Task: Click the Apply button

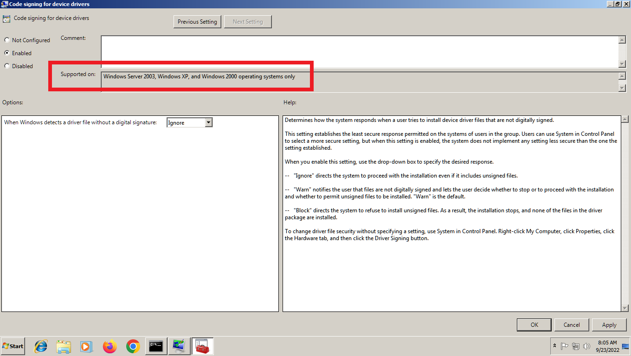Action: [x=609, y=325]
